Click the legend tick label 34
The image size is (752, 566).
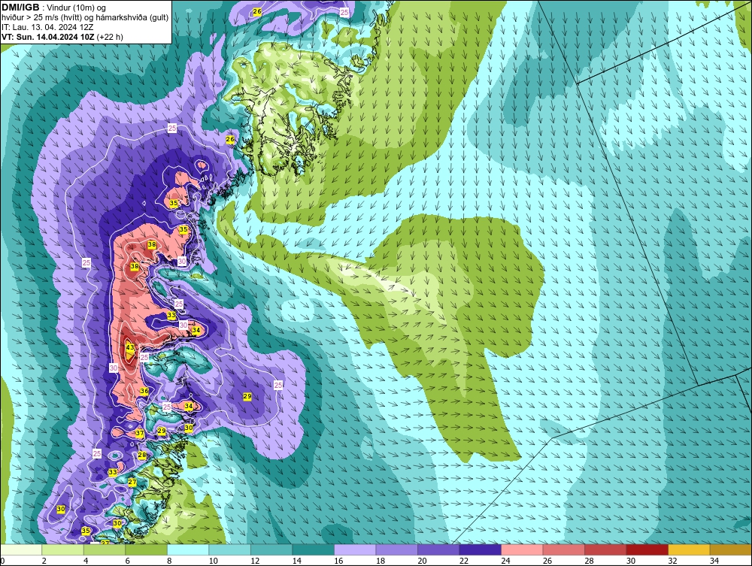pos(714,561)
